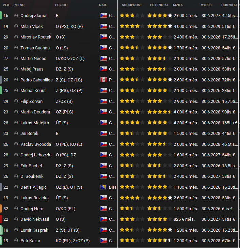
Task: Open Milan Vlcek's player profile
Action: click(x=32, y=26)
